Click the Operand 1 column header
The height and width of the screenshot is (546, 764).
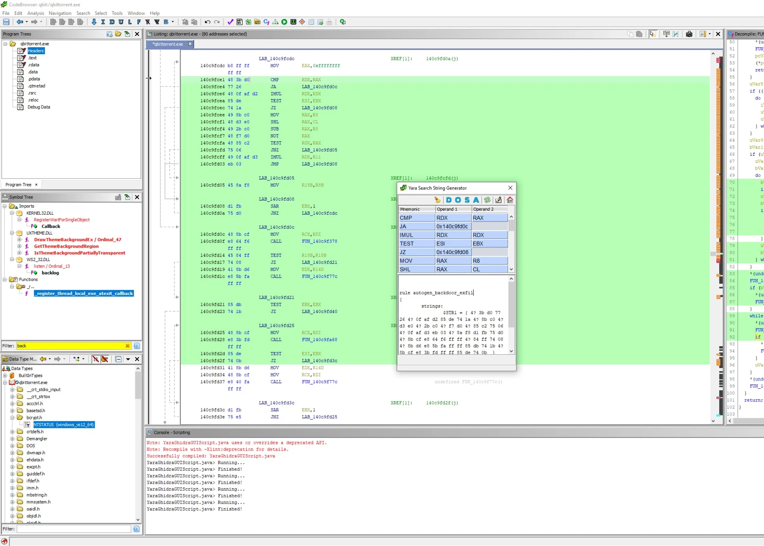[453, 209]
